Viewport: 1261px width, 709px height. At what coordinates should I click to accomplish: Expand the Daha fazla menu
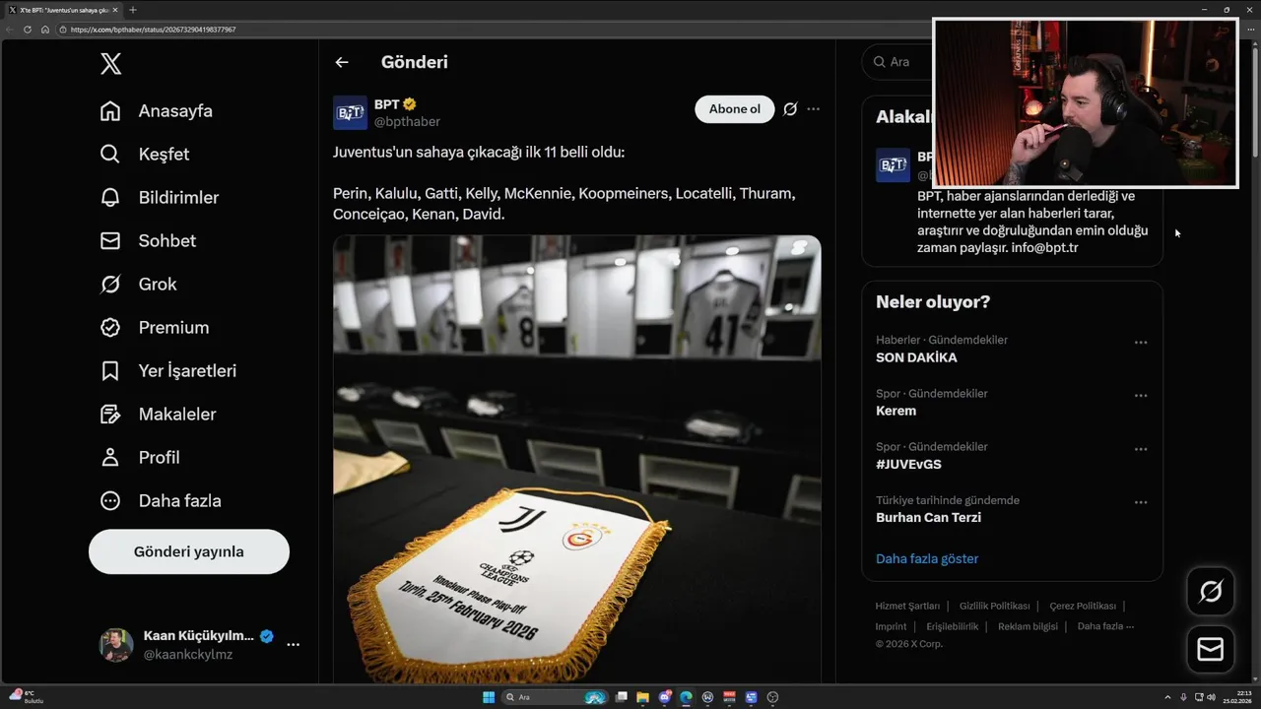[161, 501]
